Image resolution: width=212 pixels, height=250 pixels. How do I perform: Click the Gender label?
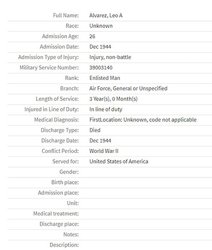click(x=69, y=172)
